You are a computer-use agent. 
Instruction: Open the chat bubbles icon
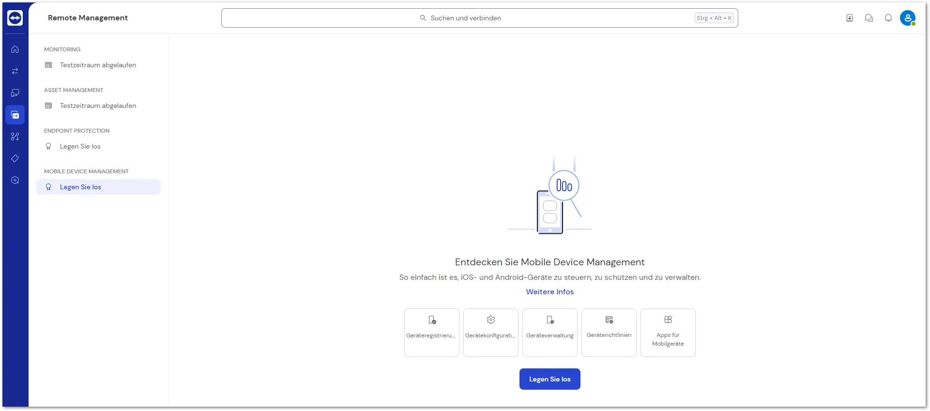click(x=869, y=18)
